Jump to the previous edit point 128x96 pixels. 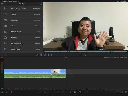80,55
